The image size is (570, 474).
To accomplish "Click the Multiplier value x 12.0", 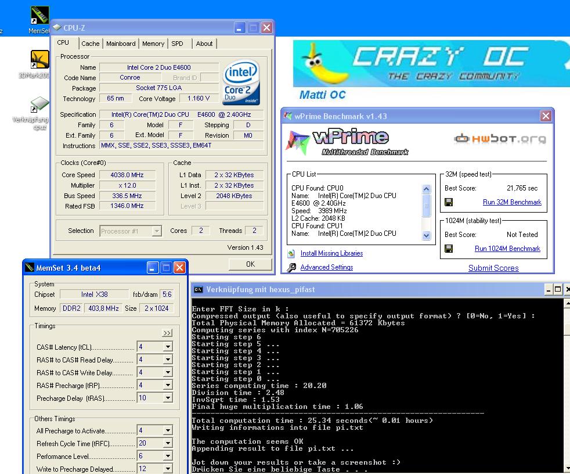I will point(127,185).
